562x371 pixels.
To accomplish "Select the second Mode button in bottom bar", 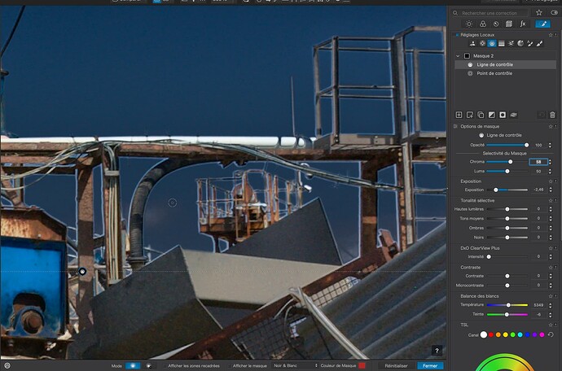I will (x=148, y=365).
